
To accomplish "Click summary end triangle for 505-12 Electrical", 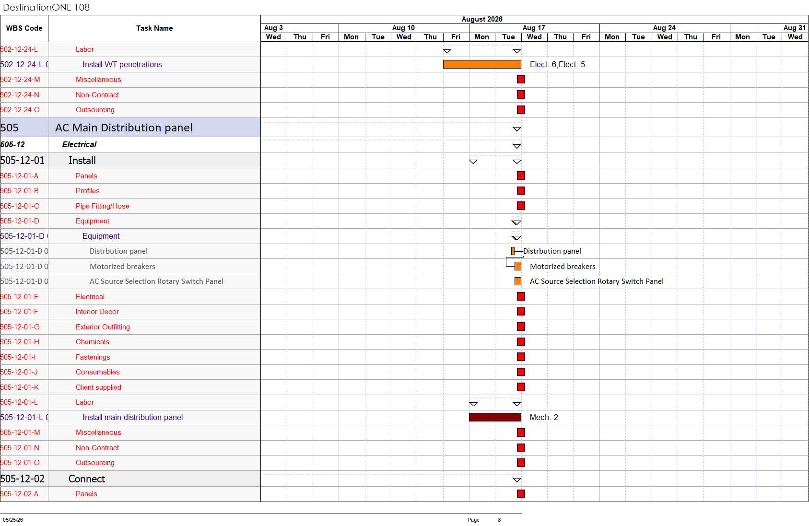I will coord(517,146).
